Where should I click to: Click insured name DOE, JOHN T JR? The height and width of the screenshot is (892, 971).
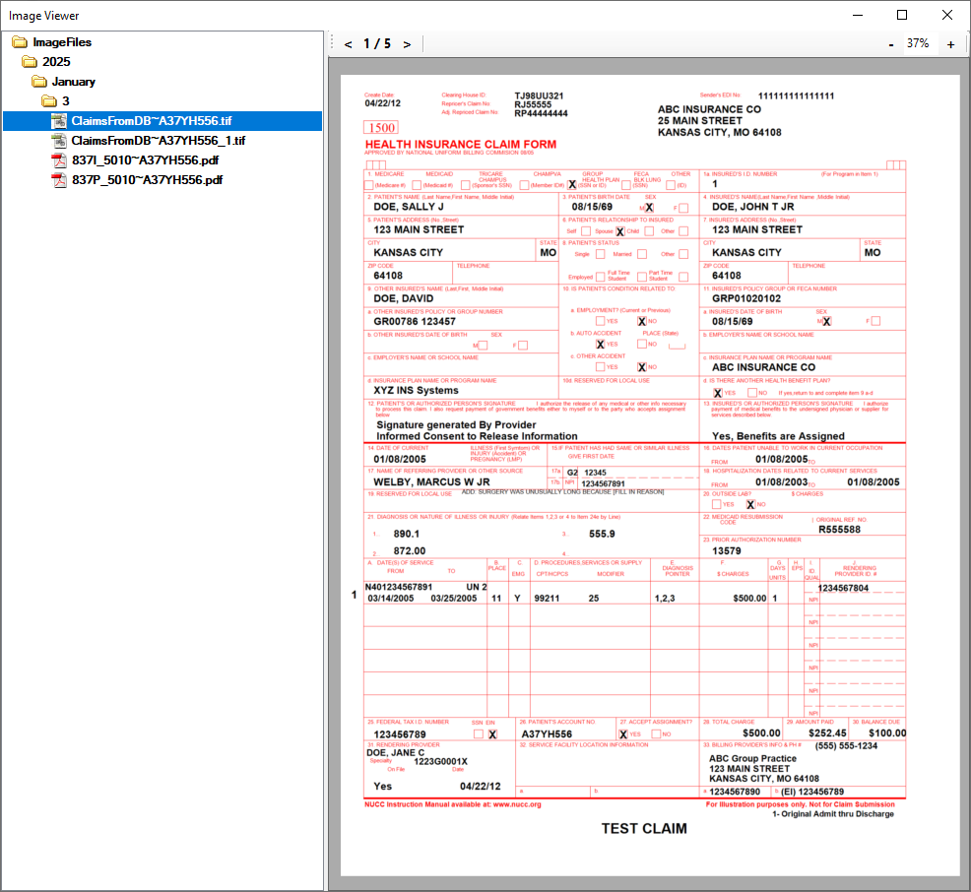[752, 207]
